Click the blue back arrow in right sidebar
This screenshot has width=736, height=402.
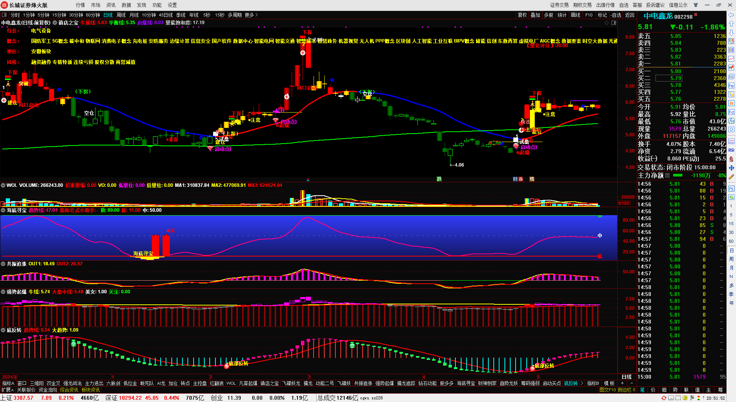731,15
